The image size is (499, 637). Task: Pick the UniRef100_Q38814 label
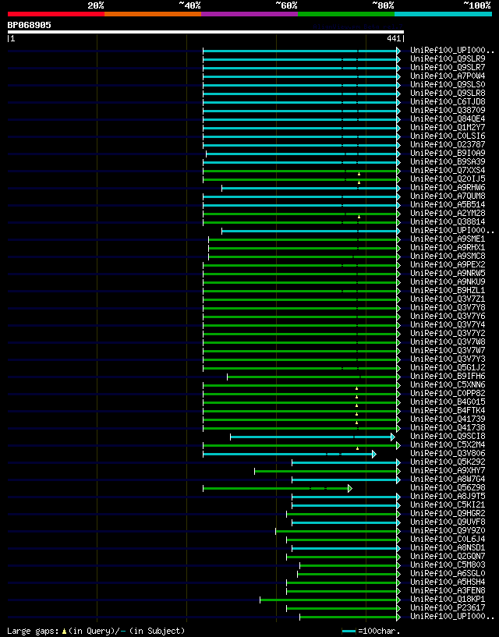point(448,221)
